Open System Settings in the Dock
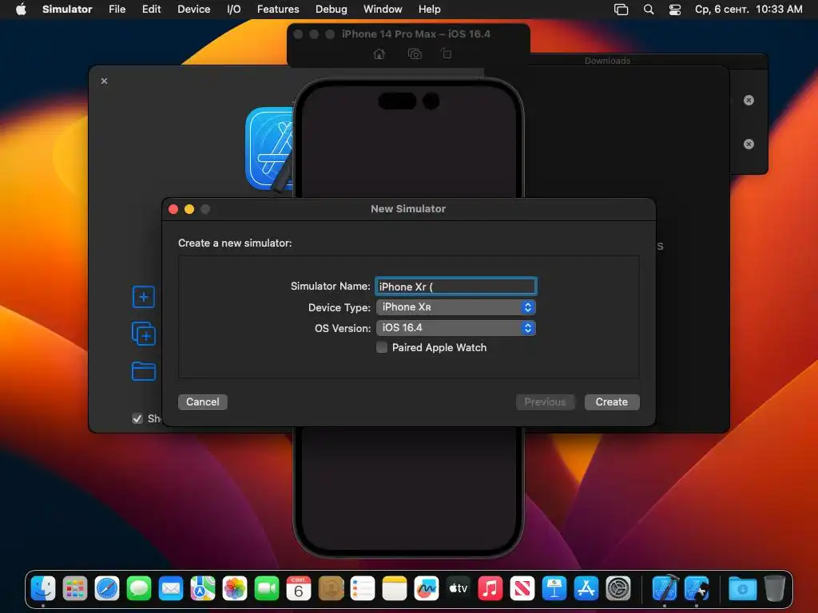This screenshot has width=818, height=613. pyautogui.click(x=618, y=588)
